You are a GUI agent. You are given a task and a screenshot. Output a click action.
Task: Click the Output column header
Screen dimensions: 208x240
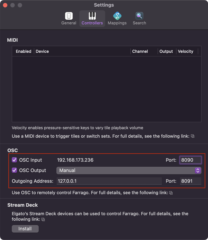click(166, 51)
